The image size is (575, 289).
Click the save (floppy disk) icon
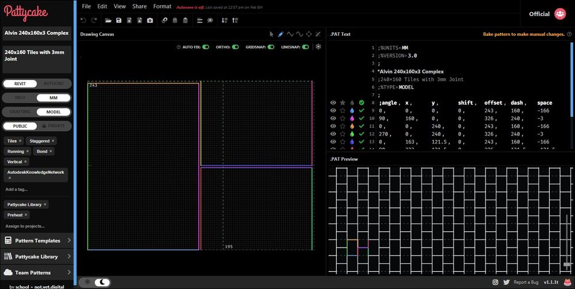tap(119, 20)
